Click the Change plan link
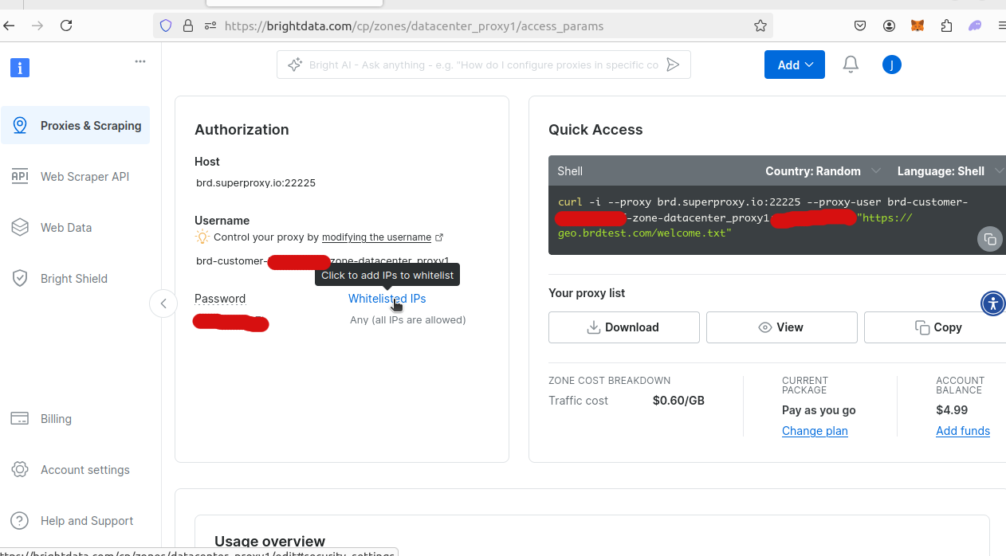The image size is (1006, 556). pyautogui.click(x=815, y=431)
